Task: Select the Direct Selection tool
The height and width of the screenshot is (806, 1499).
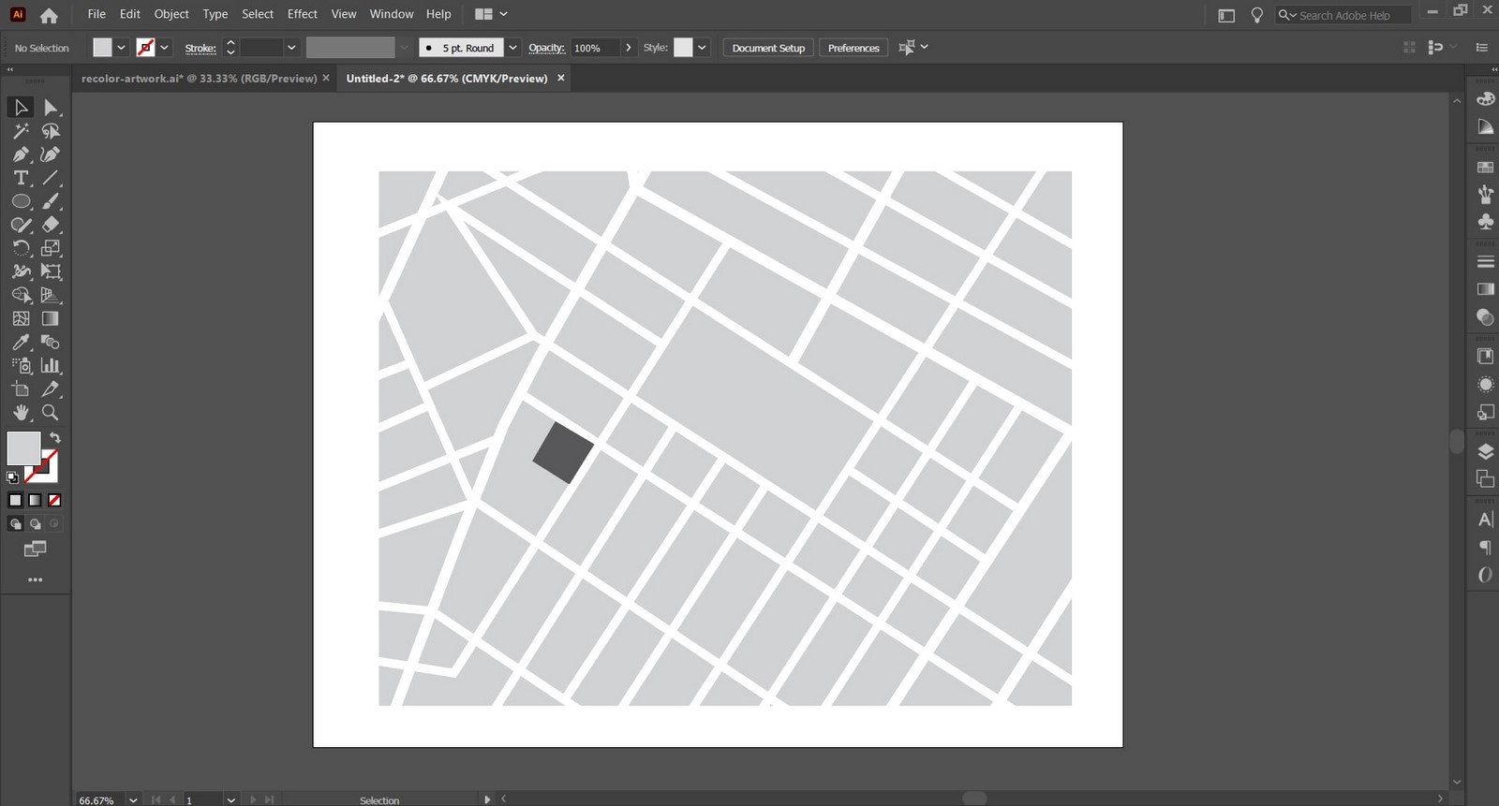Action: (51, 108)
